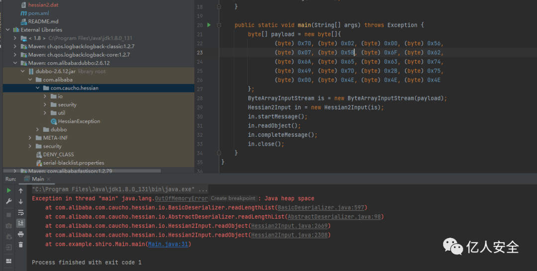Image resolution: width=537 pixels, height=271 pixels.
Task: Click the java.exe command line in console
Action: (120, 189)
